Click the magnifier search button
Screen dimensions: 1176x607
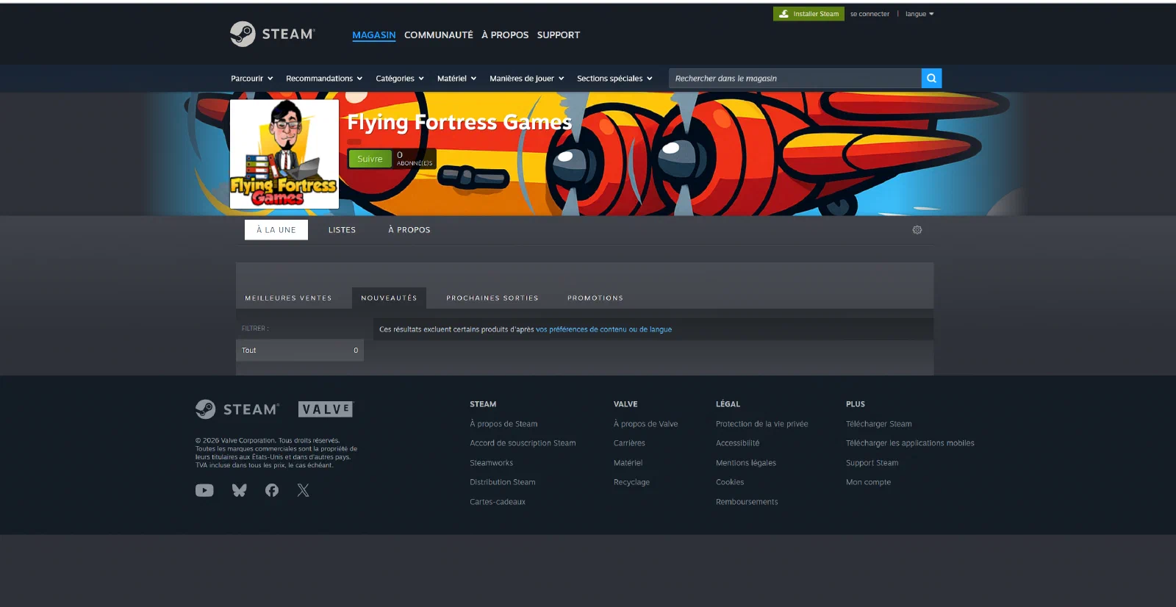tap(931, 78)
